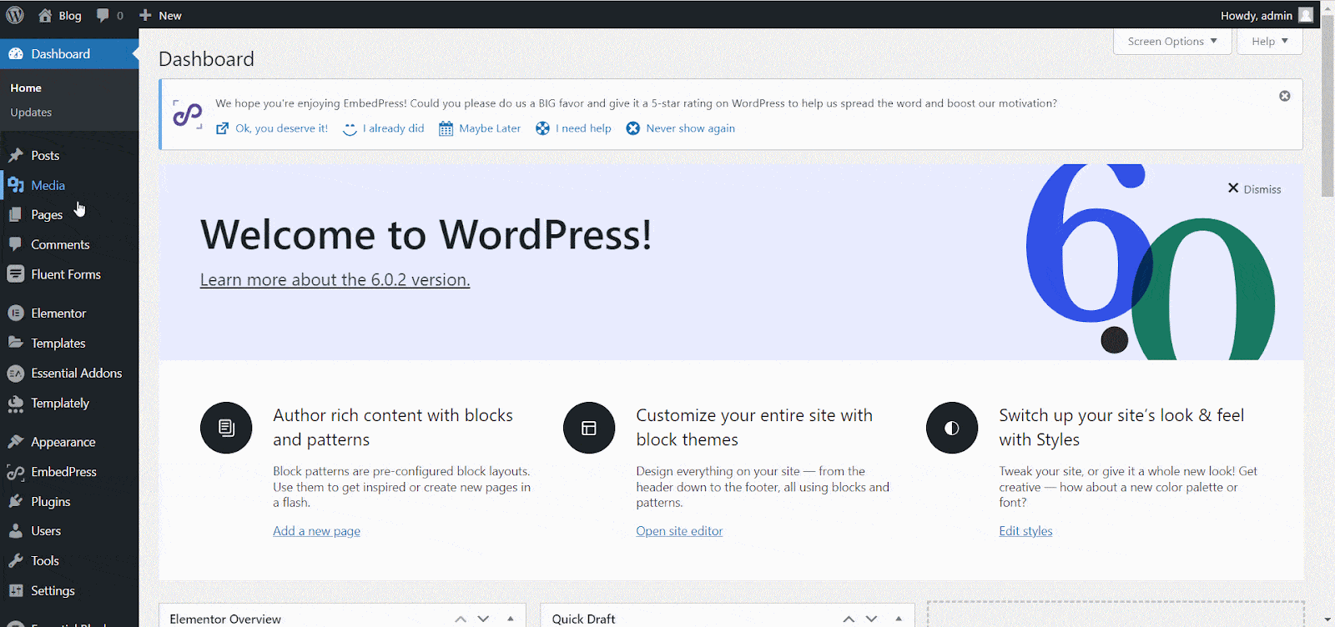Image resolution: width=1335 pixels, height=627 pixels.
Task: Click the Elementor icon in sidebar
Action: click(16, 313)
